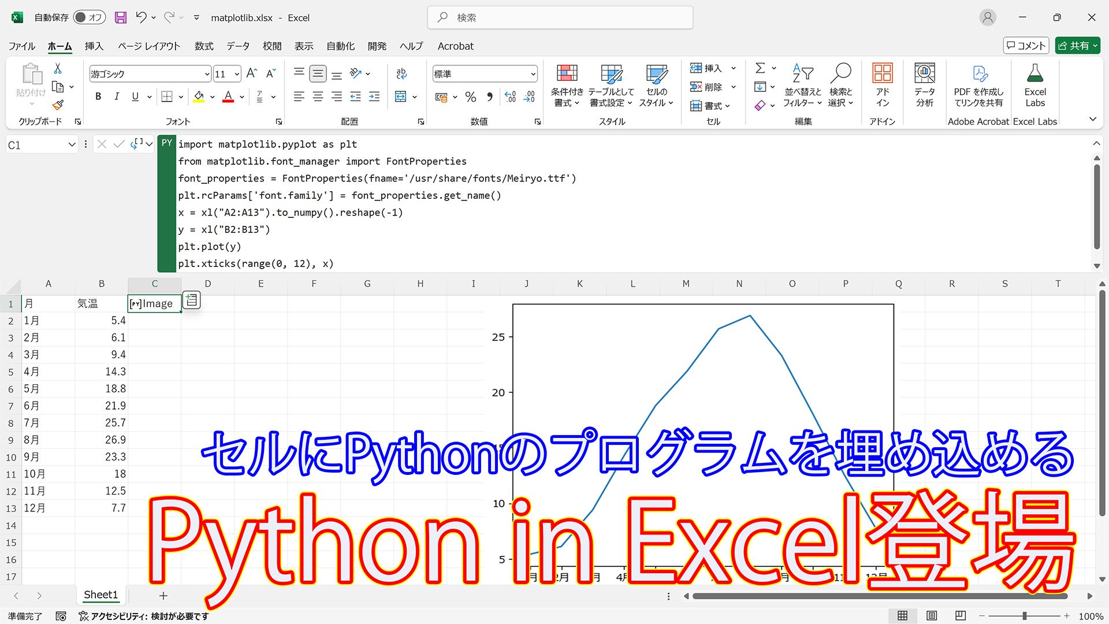Open Accessibility checker in status bar
The image size is (1109, 624).
(x=143, y=616)
